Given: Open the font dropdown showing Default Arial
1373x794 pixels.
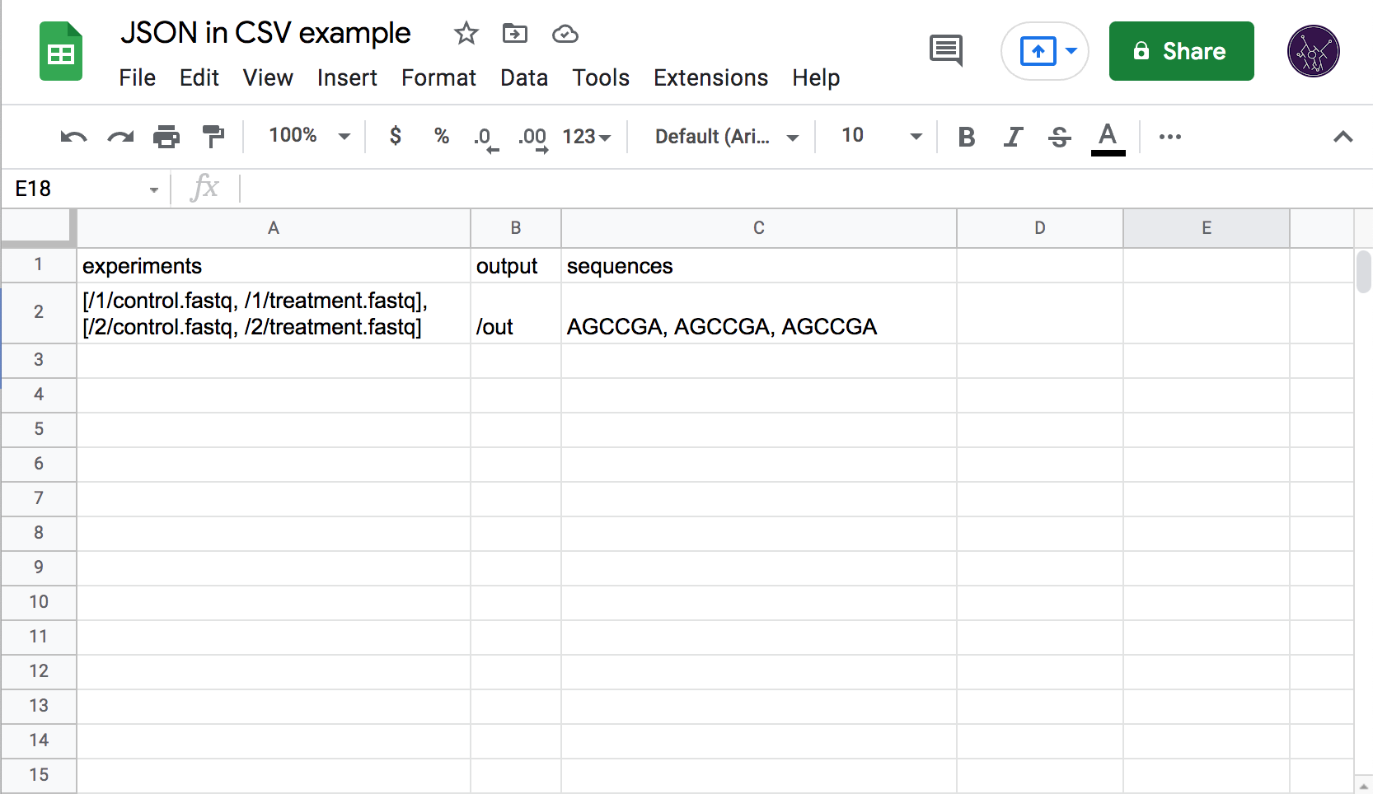Looking at the screenshot, I should pos(722,137).
